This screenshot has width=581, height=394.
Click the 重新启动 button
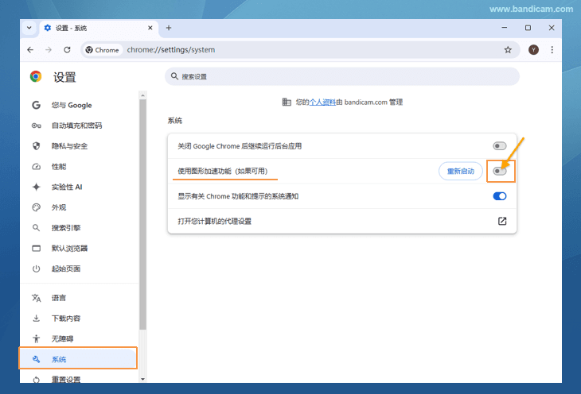(x=461, y=172)
